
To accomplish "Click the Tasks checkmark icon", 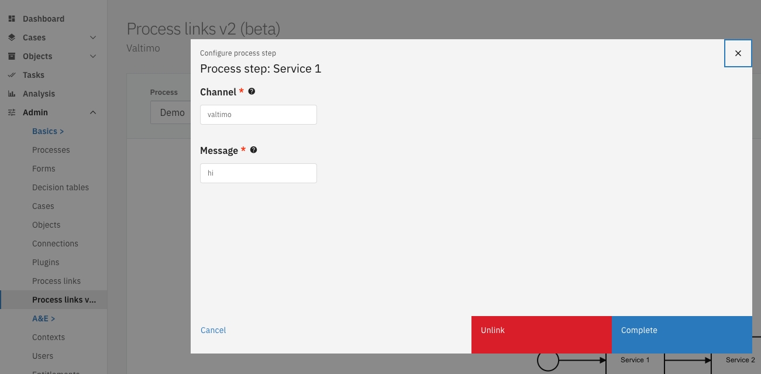I will (x=11, y=75).
